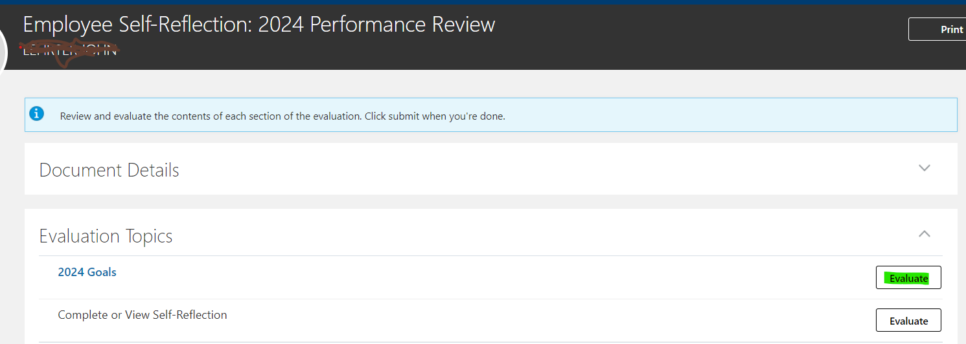Click the 'Review and evaluate the contents' instruction text

point(282,116)
